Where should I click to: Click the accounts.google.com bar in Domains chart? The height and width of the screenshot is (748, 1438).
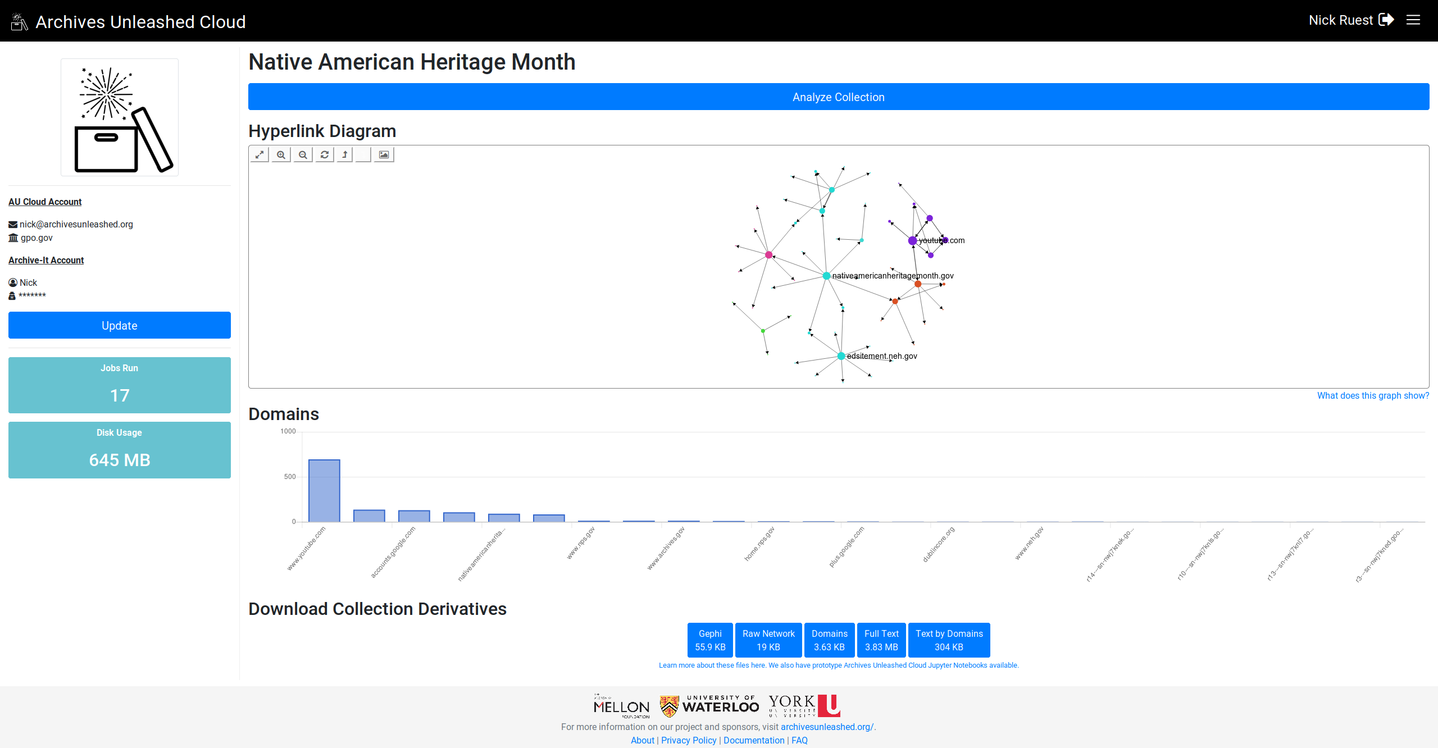click(x=414, y=516)
